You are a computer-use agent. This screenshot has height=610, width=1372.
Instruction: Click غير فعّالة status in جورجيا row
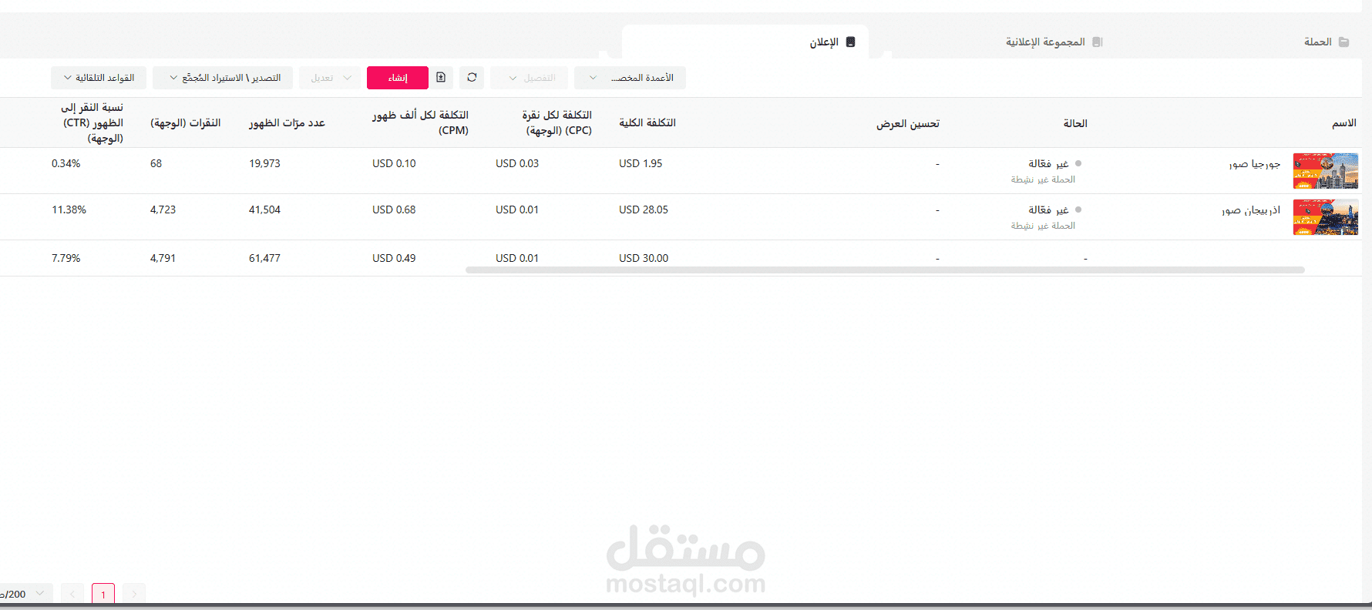[x=1048, y=163]
